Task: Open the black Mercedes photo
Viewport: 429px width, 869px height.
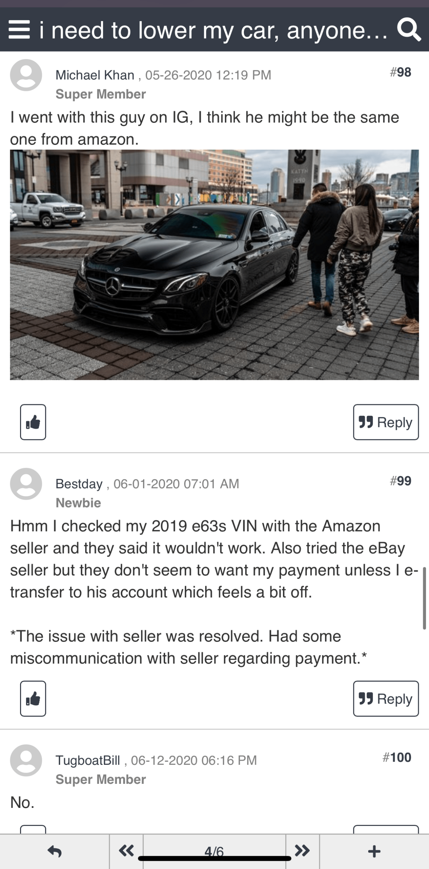Action: click(x=214, y=265)
